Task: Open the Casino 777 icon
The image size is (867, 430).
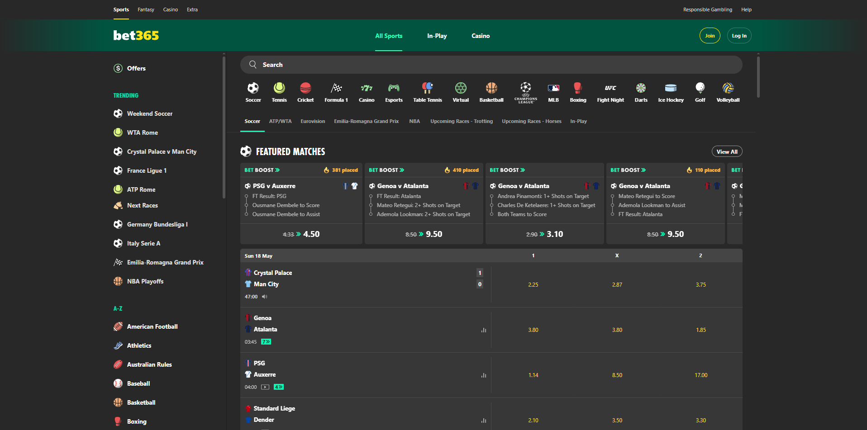Action: coord(367,88)
